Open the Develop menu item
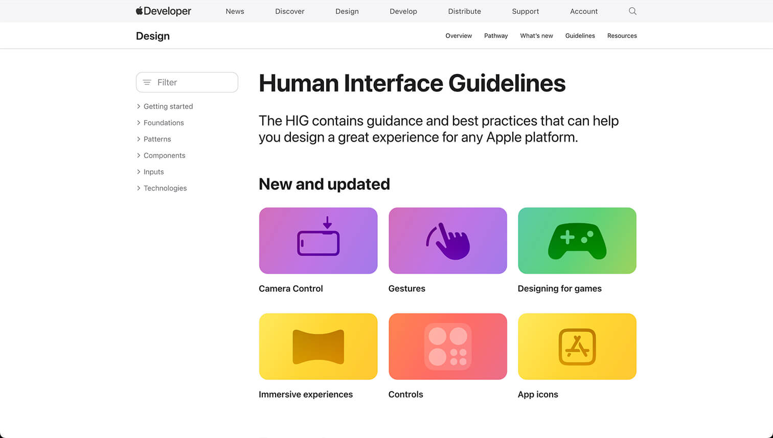This screenshot has width=773, height=438. pyautogui.click(x=403, y=11)
